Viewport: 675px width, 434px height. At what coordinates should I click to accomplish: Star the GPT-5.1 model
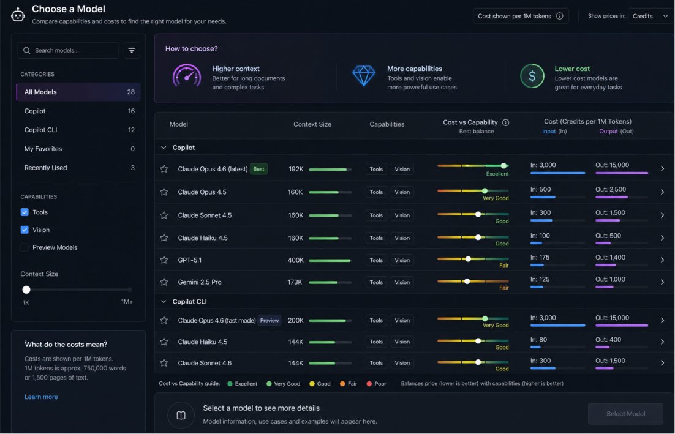pyautogui.click(x=164, y=260)
